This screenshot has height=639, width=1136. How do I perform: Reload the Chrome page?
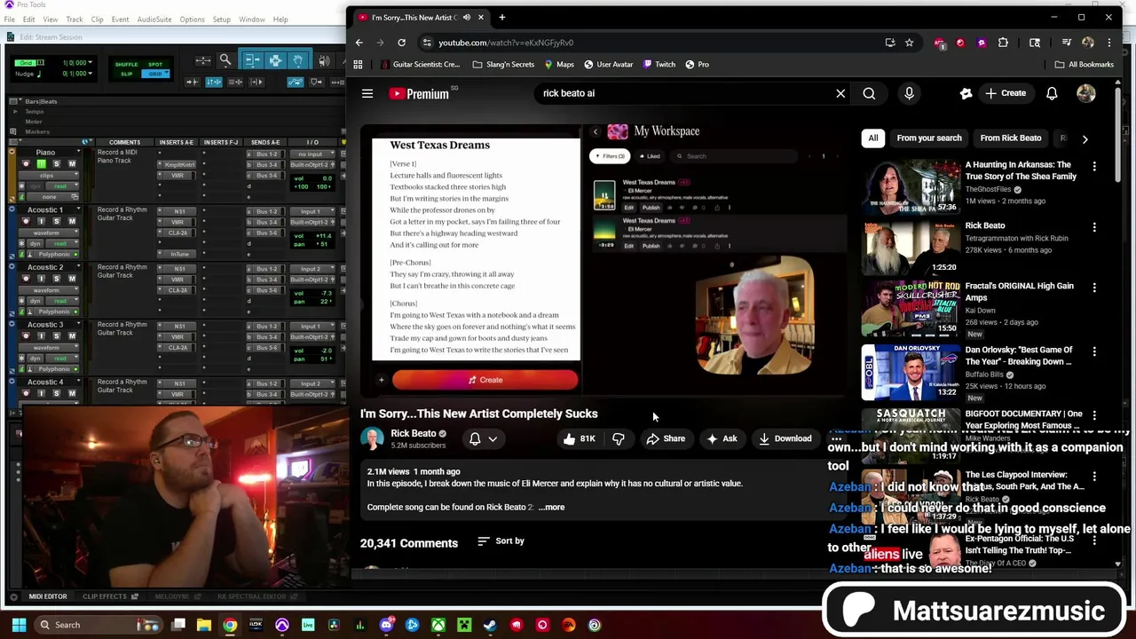(x=401, y=42)
